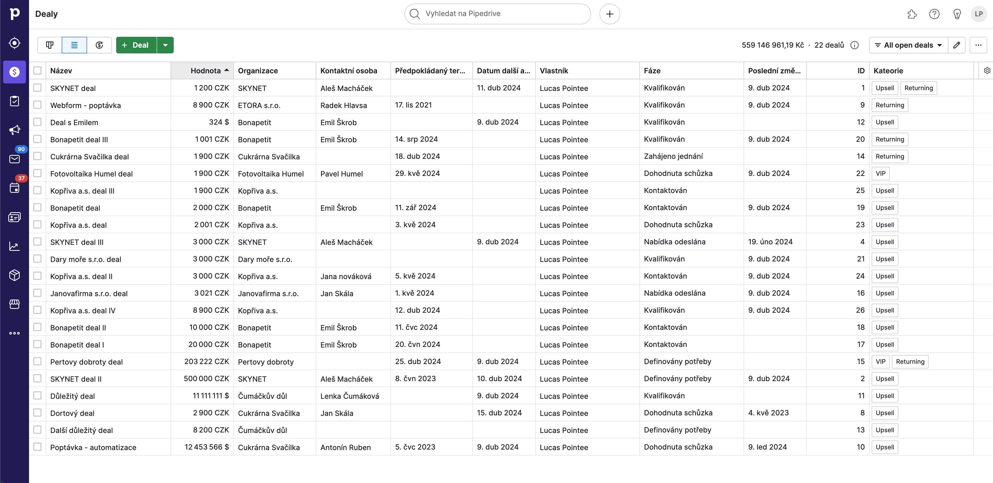Expand the Deal button dropdown arrow
Viewport: 993px width, 483px height.
pyautogui.click(x=165, y=45)
